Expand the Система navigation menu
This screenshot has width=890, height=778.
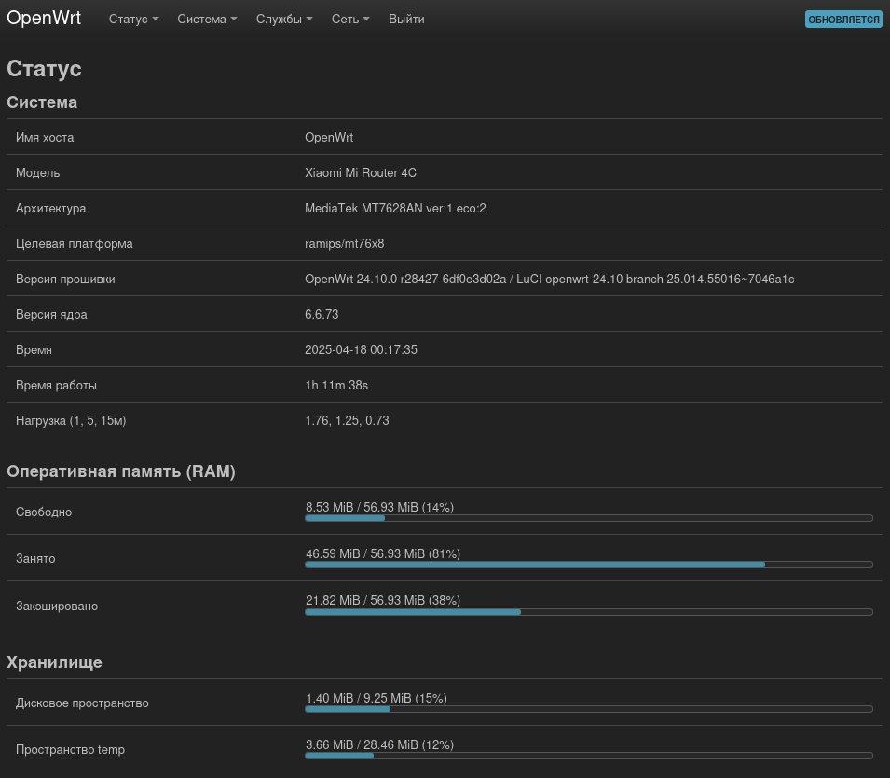[x=207, y=20]
